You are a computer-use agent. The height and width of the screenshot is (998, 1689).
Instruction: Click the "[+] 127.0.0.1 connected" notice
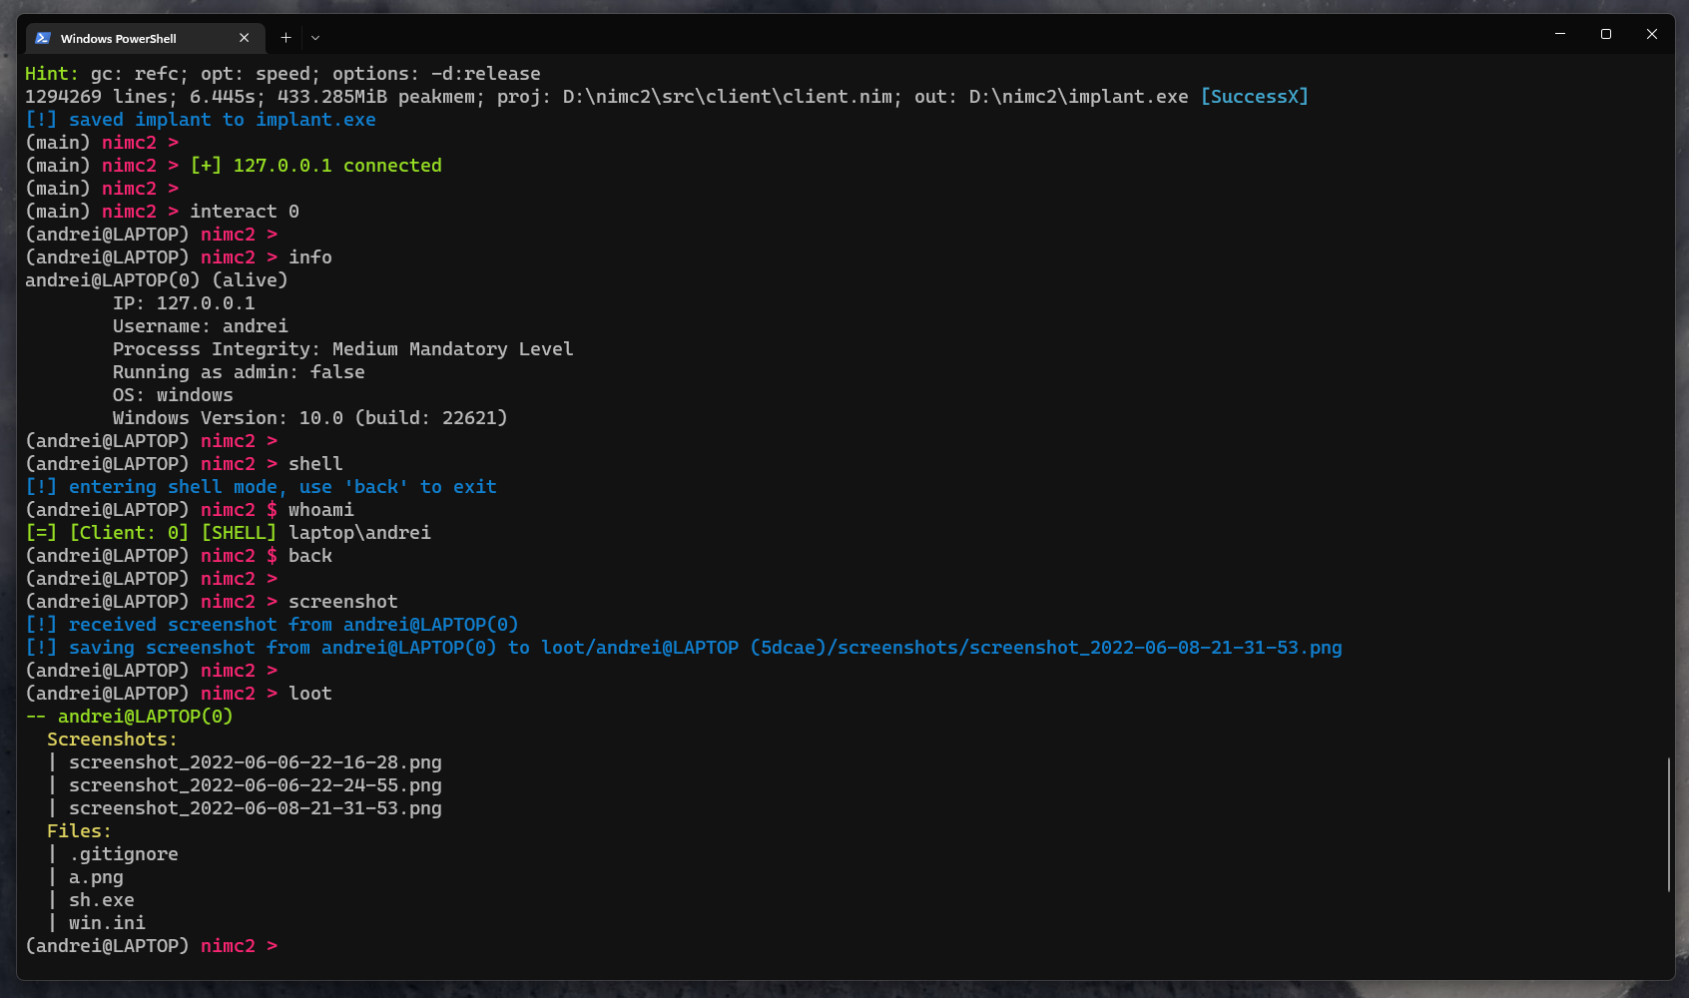coord(315,166)
